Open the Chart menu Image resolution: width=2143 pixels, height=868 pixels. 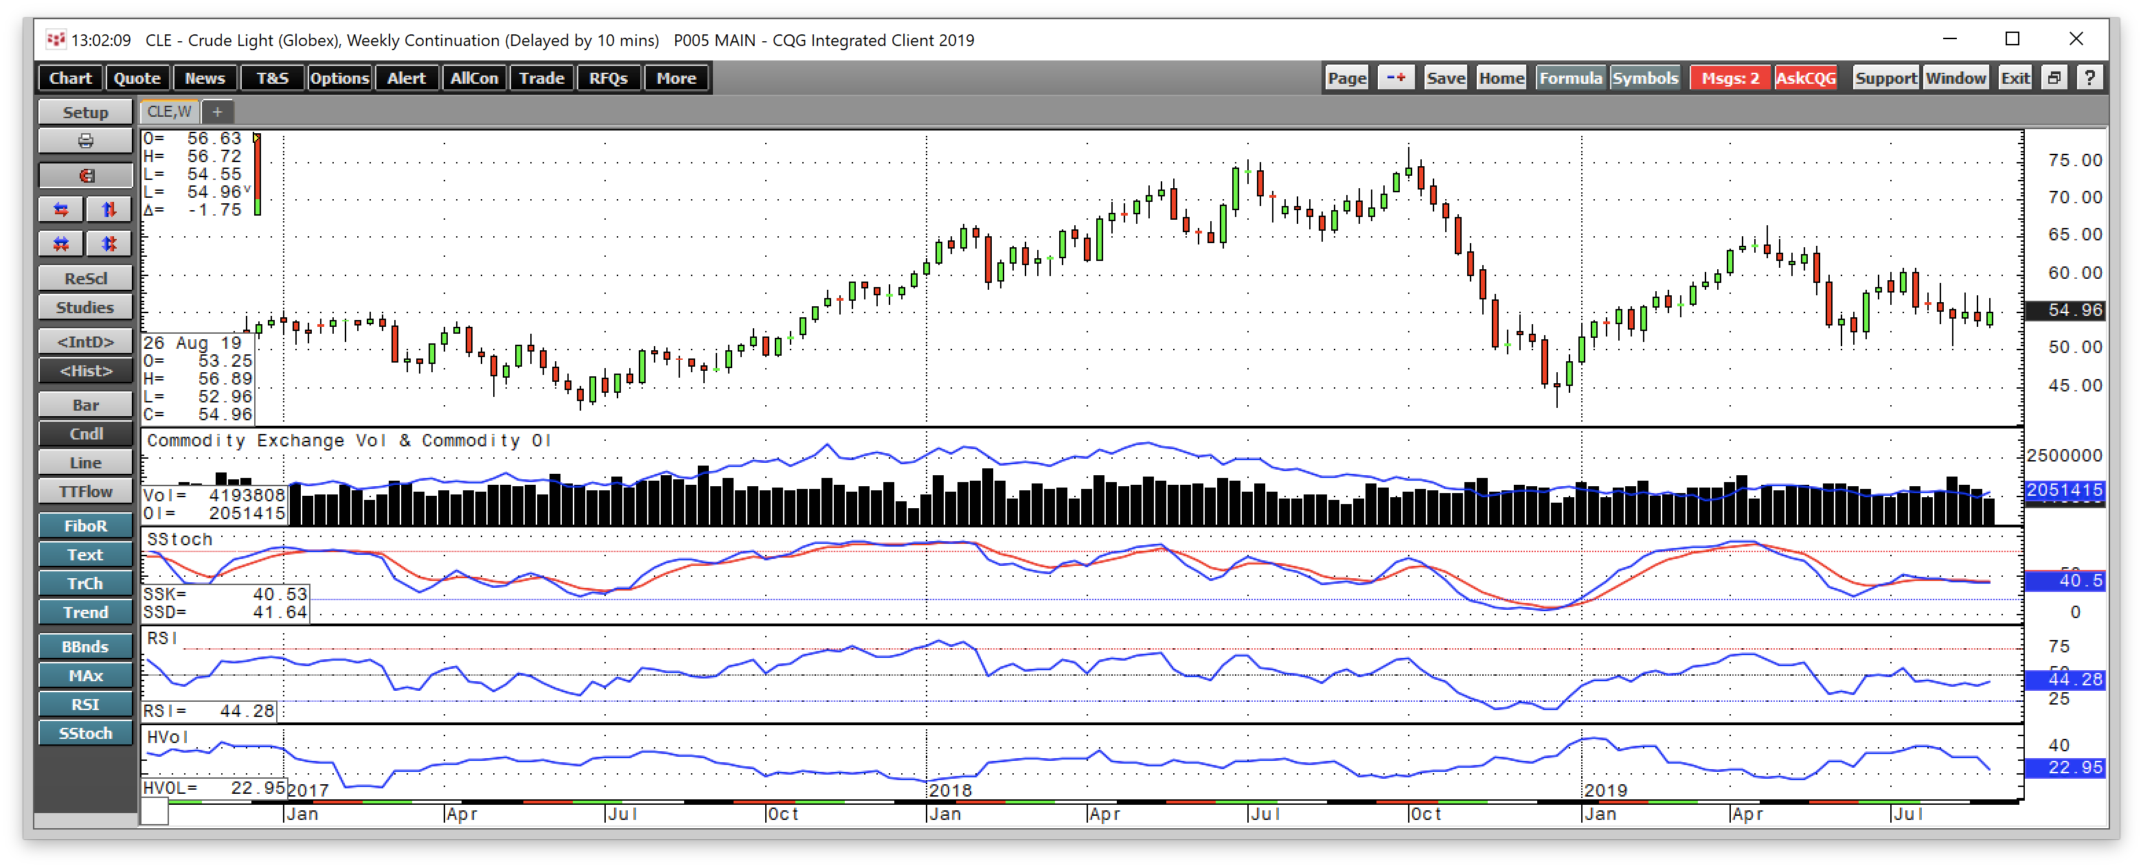70,78
